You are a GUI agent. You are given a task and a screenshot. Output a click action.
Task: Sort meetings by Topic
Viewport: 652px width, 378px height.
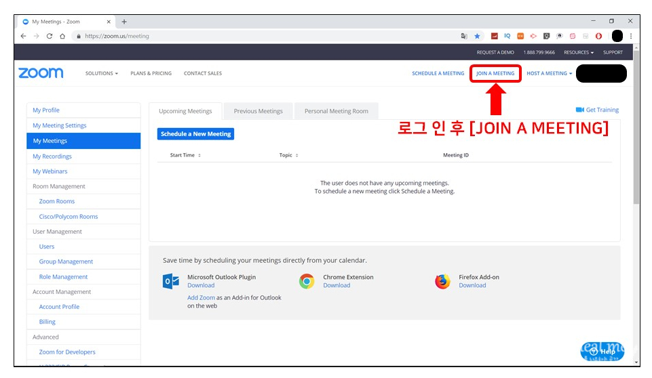pyautogui.click(x=288, y=155)
